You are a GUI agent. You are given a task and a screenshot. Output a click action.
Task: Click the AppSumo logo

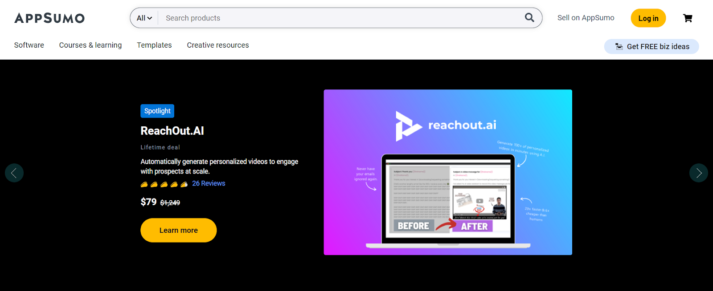point(49,18)
